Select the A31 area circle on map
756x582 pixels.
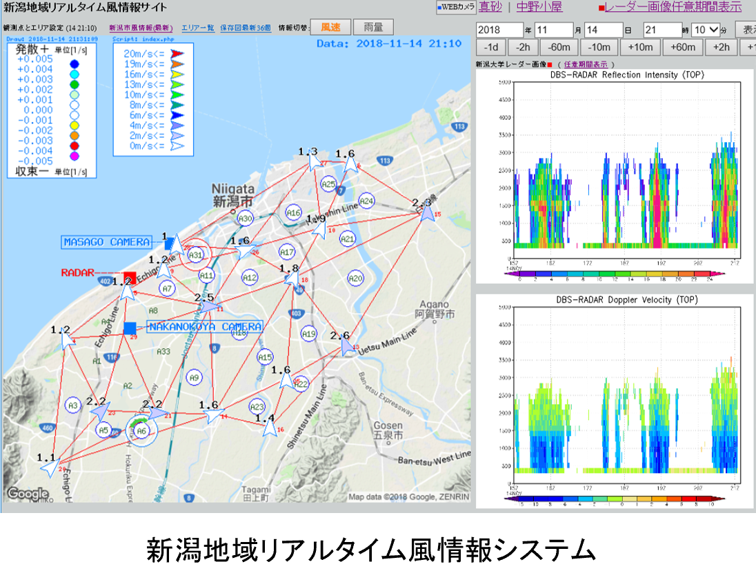(x=196, y=254)
